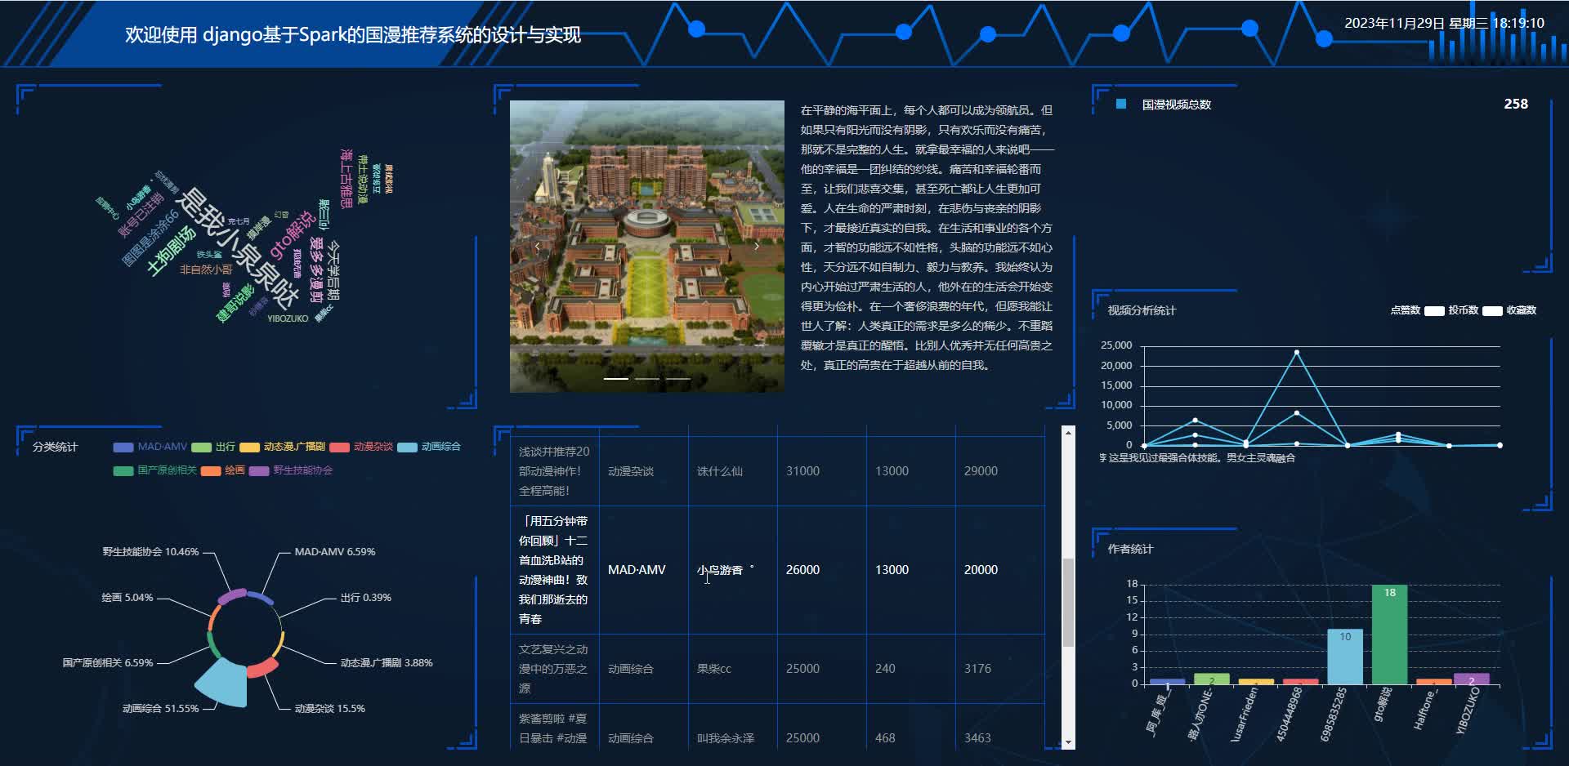Click the table scrollbar up arrow
Viewport: 1569px width, 766px height.
(1068, 432)
